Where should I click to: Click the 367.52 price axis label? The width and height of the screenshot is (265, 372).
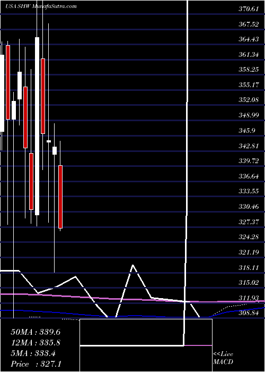click(x=249, y=24)
